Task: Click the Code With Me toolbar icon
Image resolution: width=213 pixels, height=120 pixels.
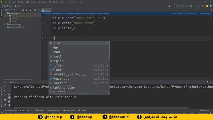Action: click(211, 6)
